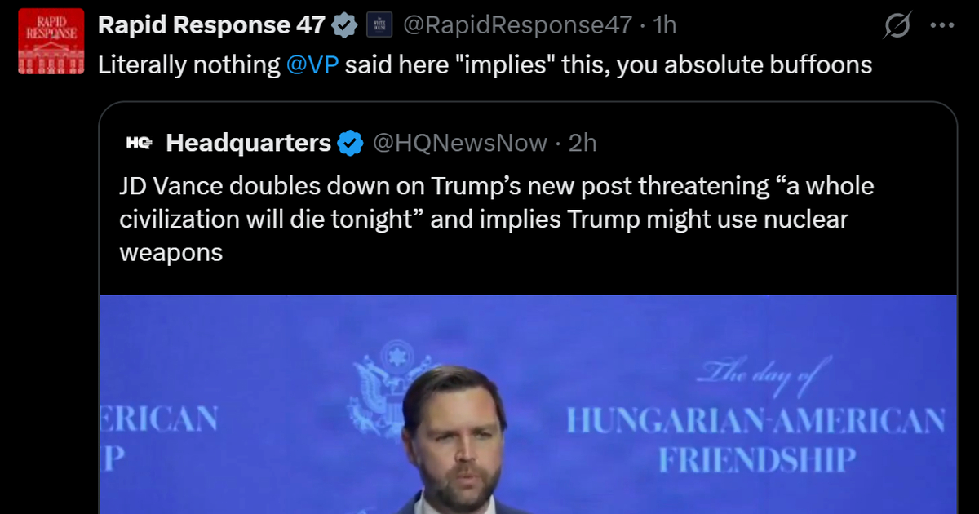The height and width of the screenshot is (514, 979).
Task: Open the Headquarters account name
Action: coord(248,144)
